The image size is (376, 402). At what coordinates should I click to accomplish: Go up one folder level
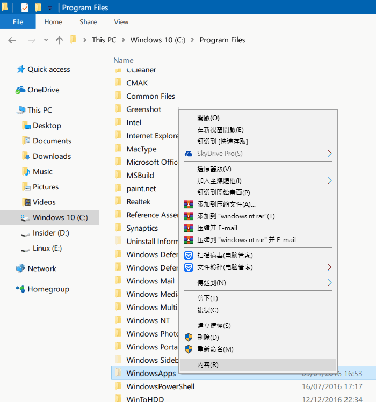[59, 40]
